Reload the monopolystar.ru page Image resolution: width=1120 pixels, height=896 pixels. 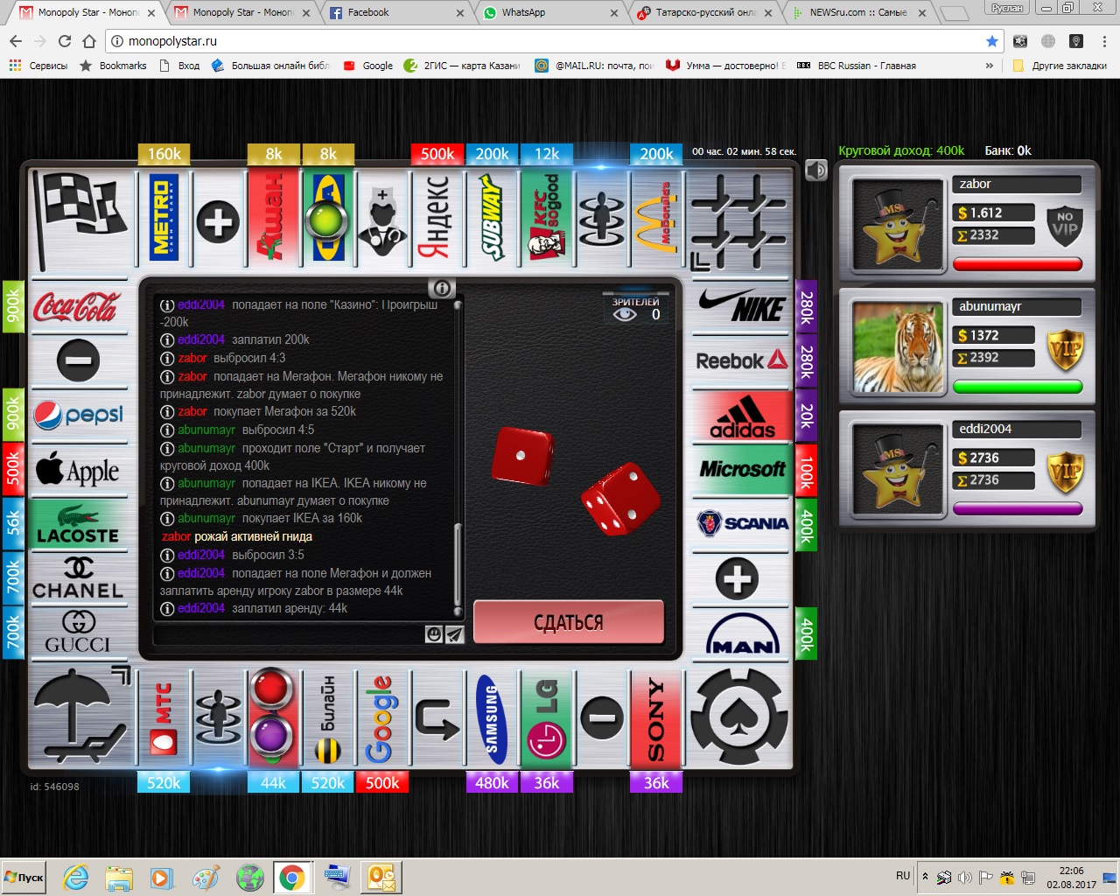65,41
